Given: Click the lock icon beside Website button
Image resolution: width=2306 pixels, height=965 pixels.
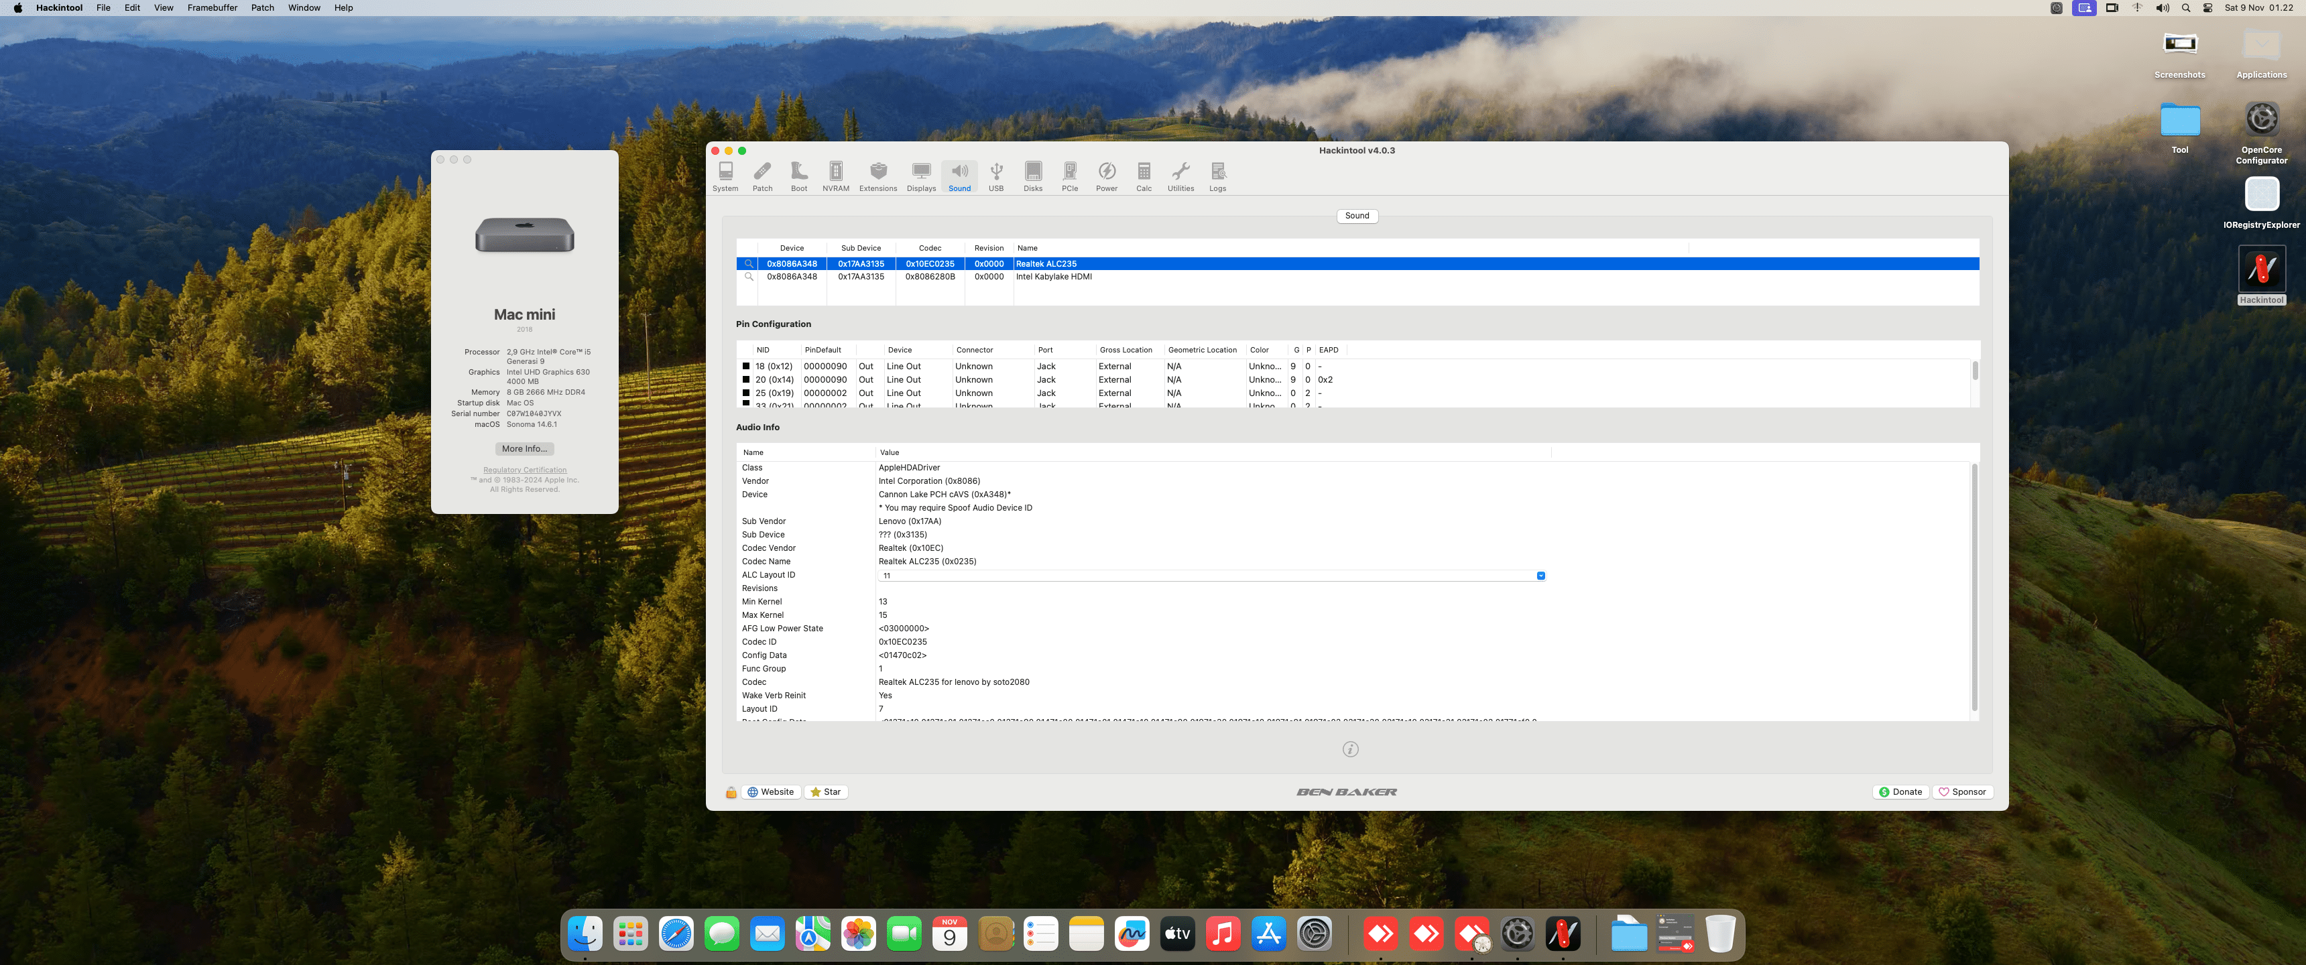Looking at the screenshot, I should [x=731, y=792].
